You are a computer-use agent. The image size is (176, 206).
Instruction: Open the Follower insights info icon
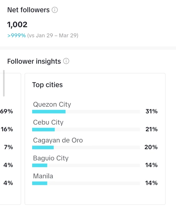tap(66, 61)
